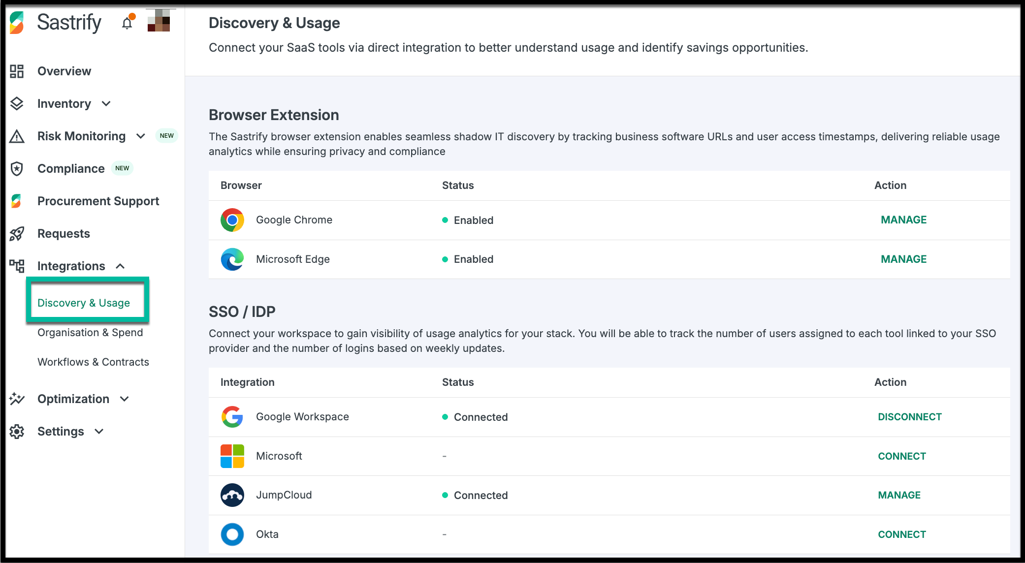
Task: Open the Risk Monitoring menu item
Action: click(x=81, y=136)
